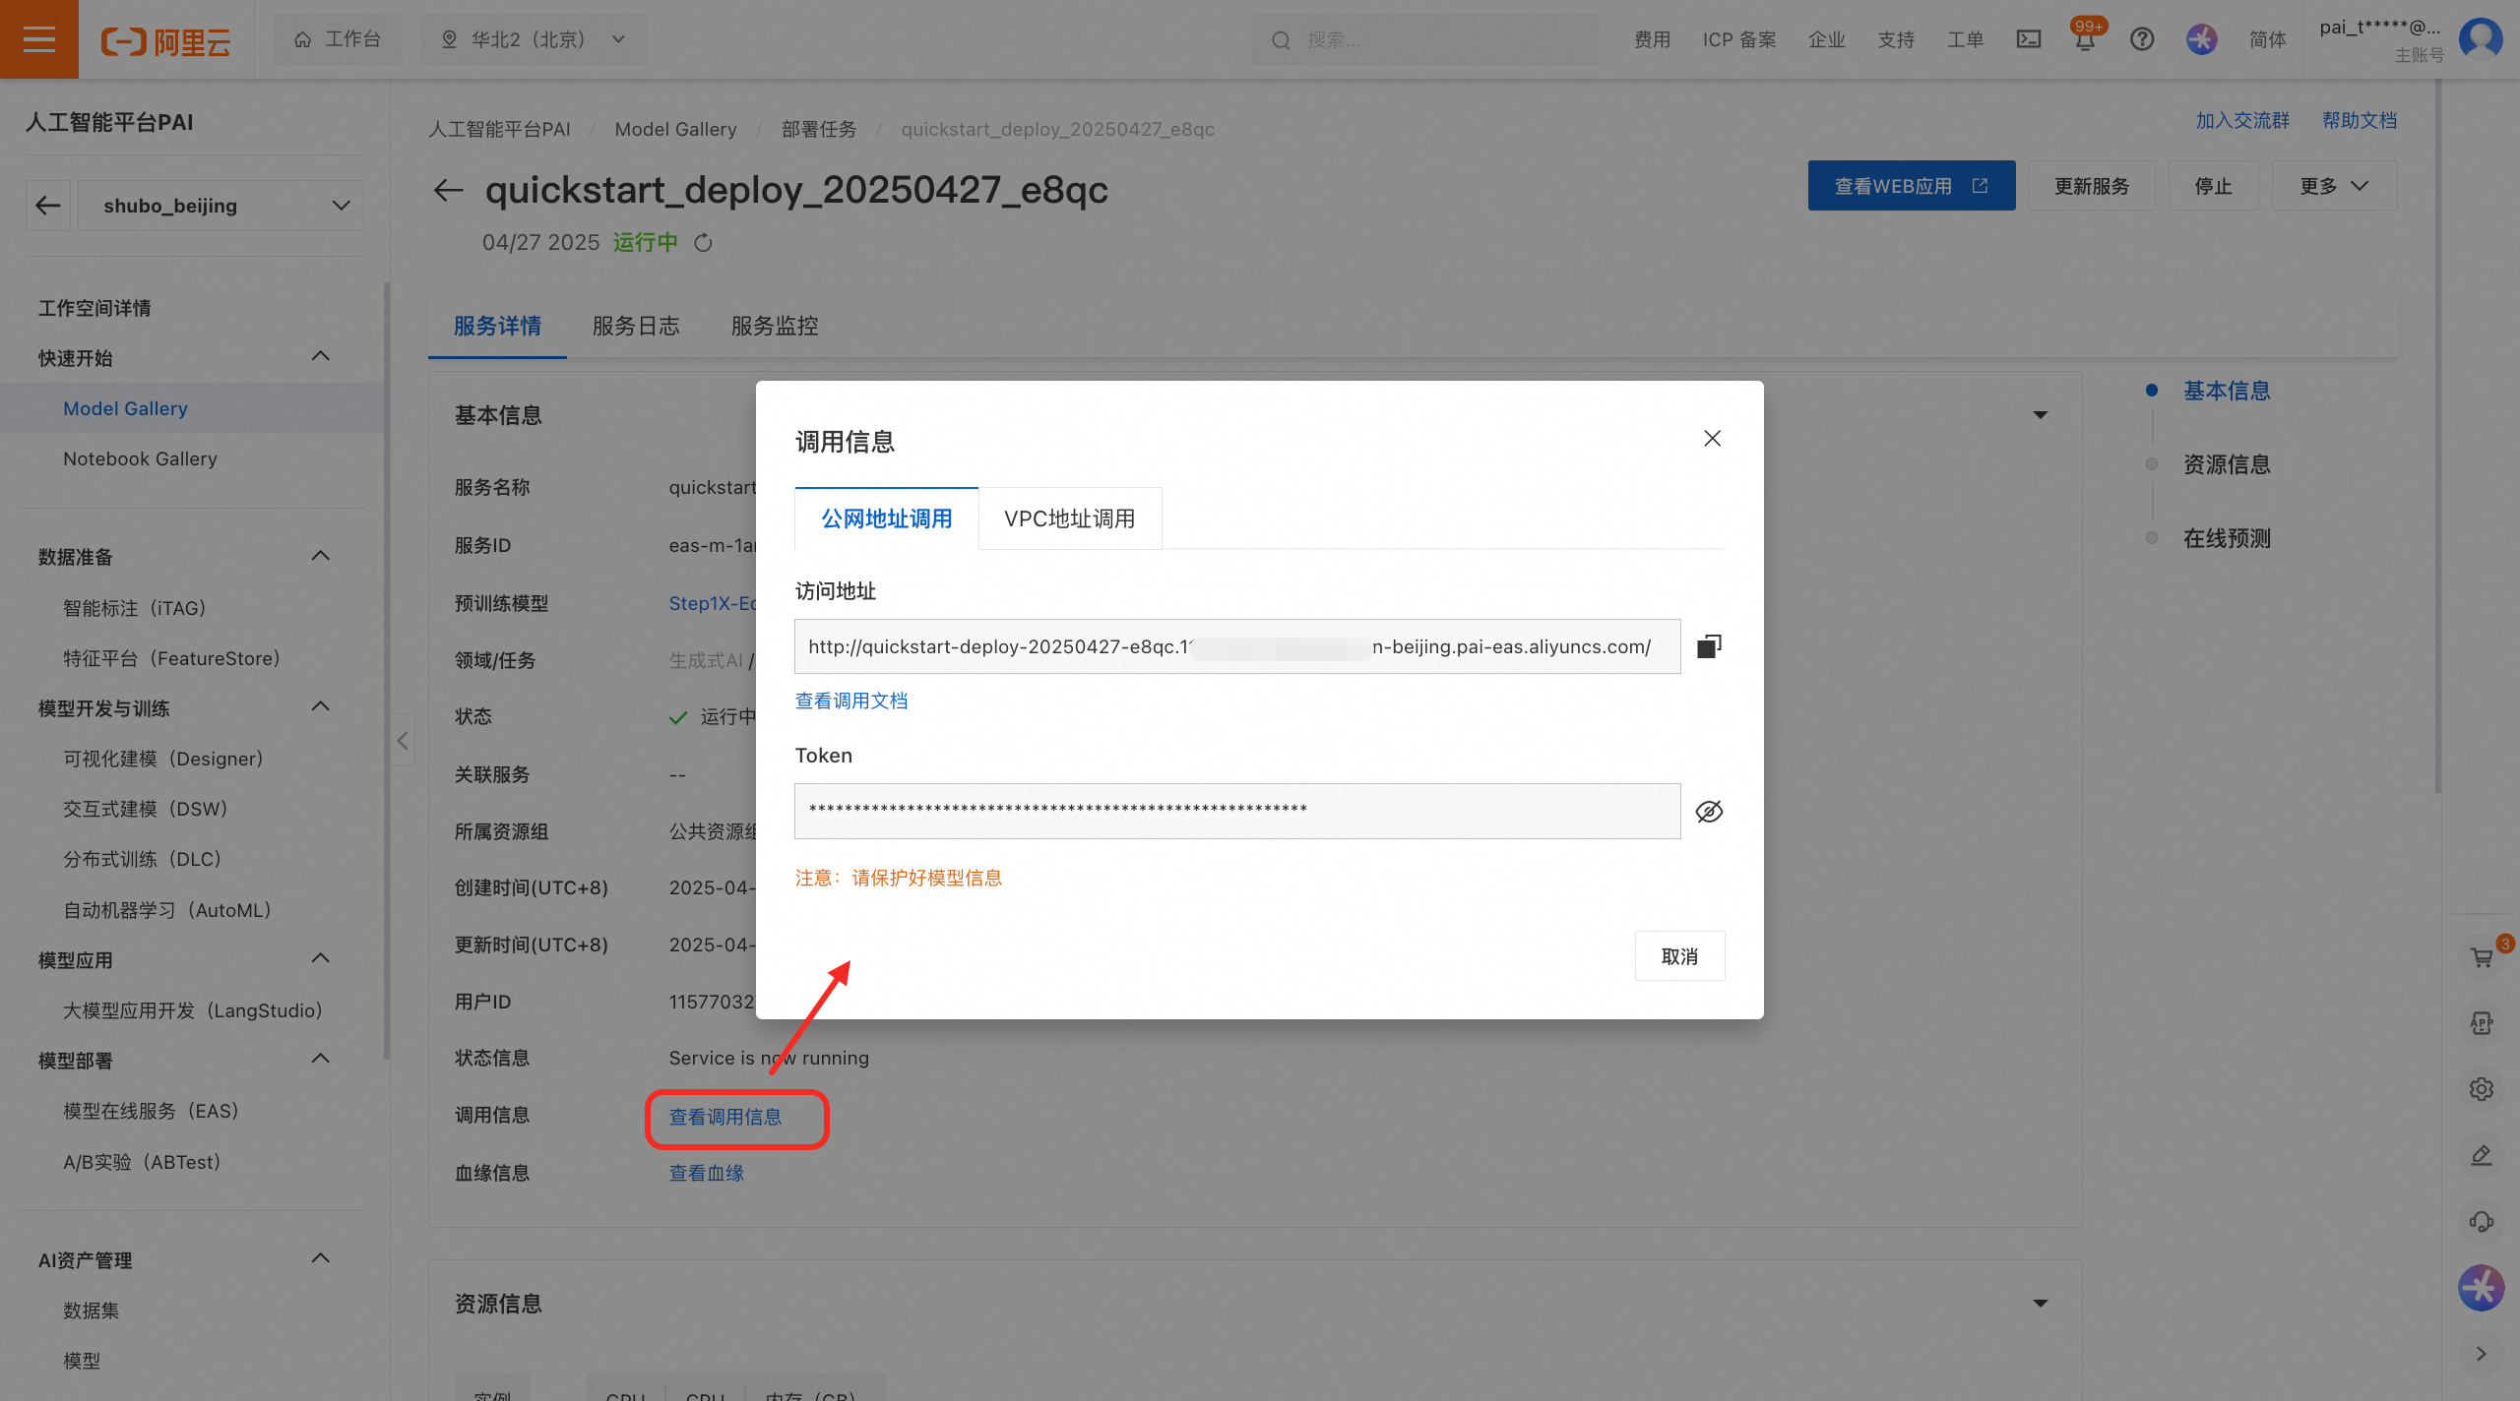Open ICP 备案 top menu
The image size is (2520, 1401).
(1739, 39)
